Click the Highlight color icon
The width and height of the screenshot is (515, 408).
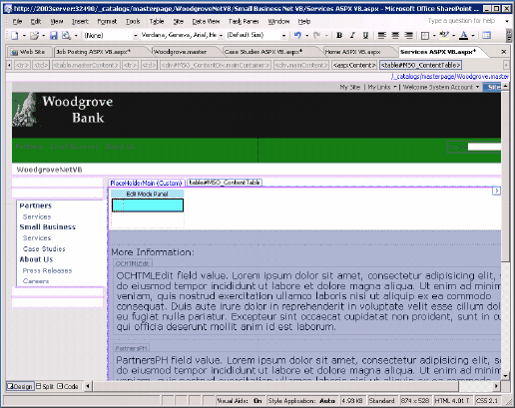[x=444, y=35]
